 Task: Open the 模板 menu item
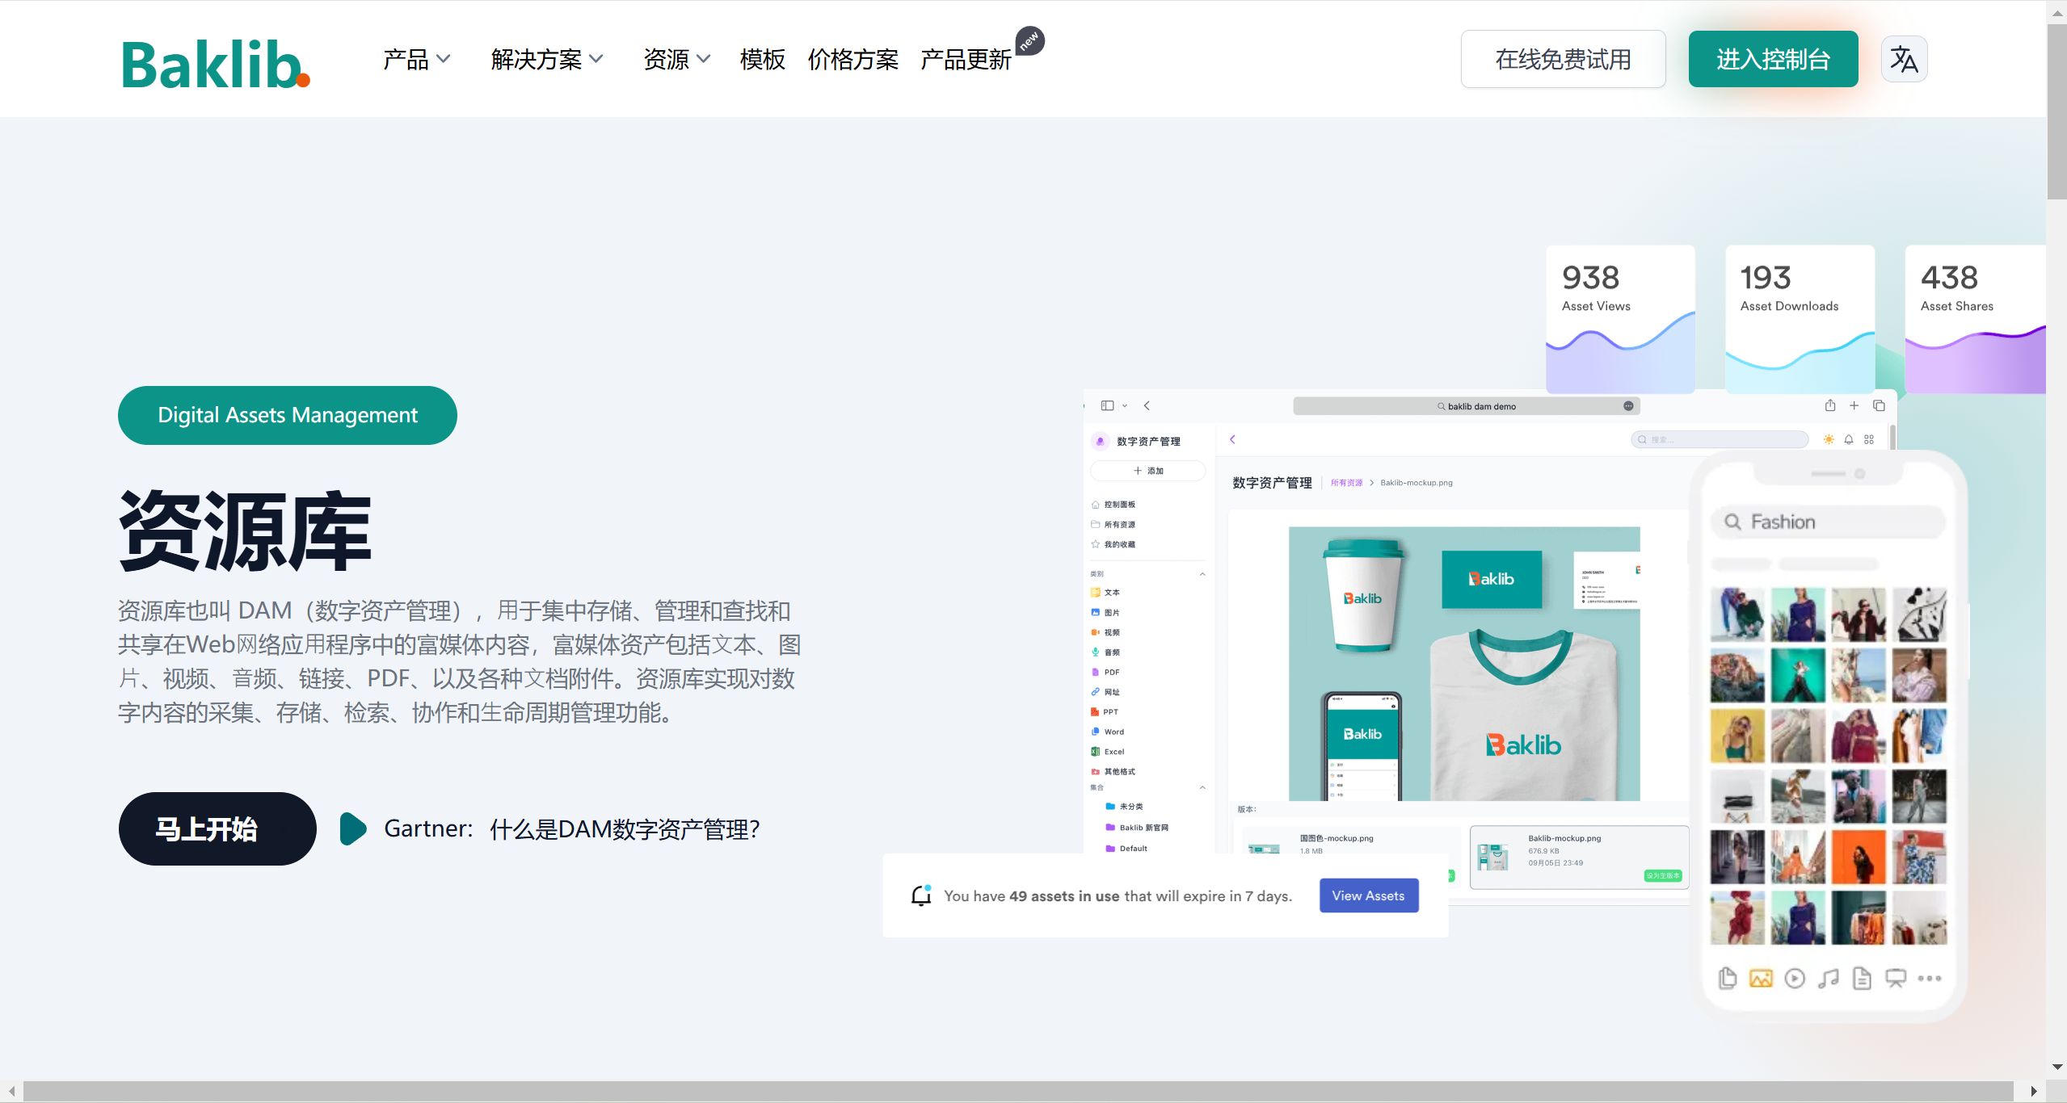(762, 59)
